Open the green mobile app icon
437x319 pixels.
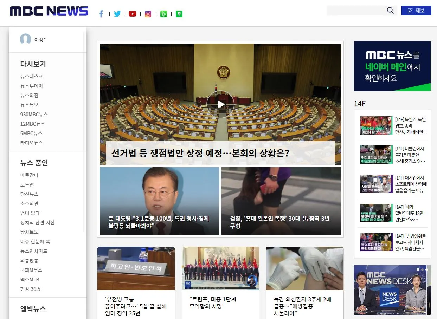click(179, 14)
